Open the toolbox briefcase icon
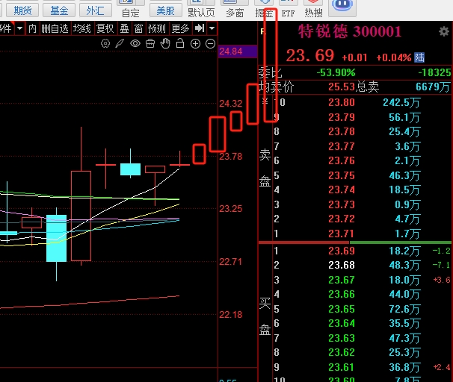The image size is (453, 382). pos(150,43)
